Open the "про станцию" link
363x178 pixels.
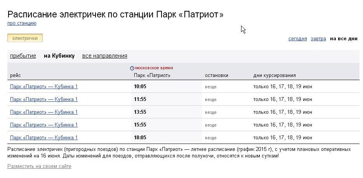22,23
